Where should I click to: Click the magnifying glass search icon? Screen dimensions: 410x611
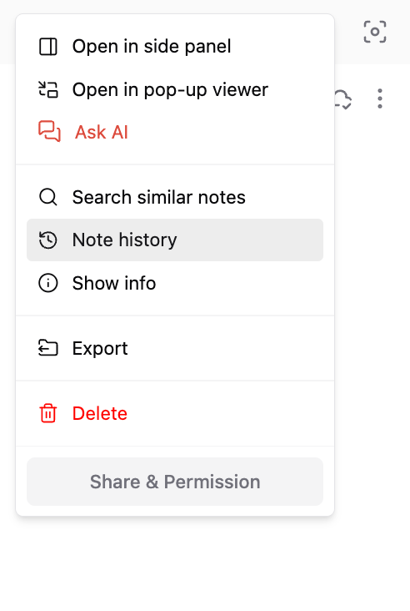(48, 197)
